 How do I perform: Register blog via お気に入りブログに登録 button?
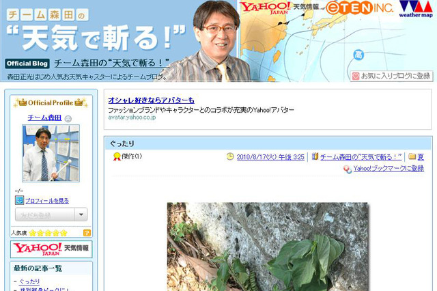(391, 76)
